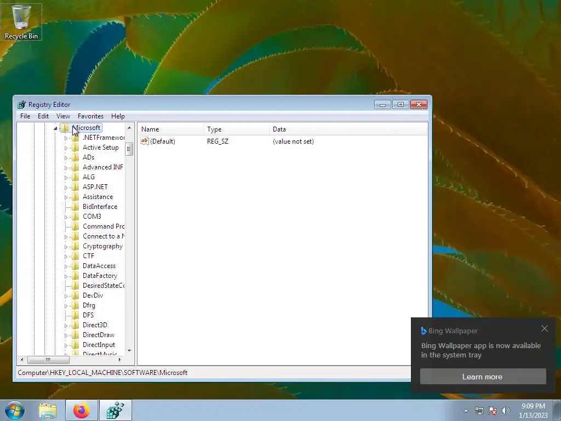Sort values by the Data column
This screenshot has height=421, width=561.
tap(348, 129)
